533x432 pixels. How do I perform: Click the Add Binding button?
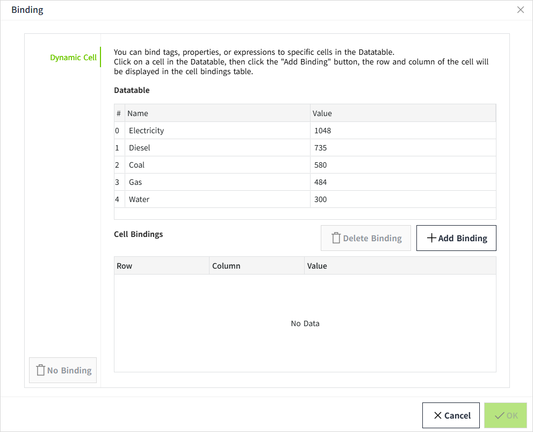(456, 238)
